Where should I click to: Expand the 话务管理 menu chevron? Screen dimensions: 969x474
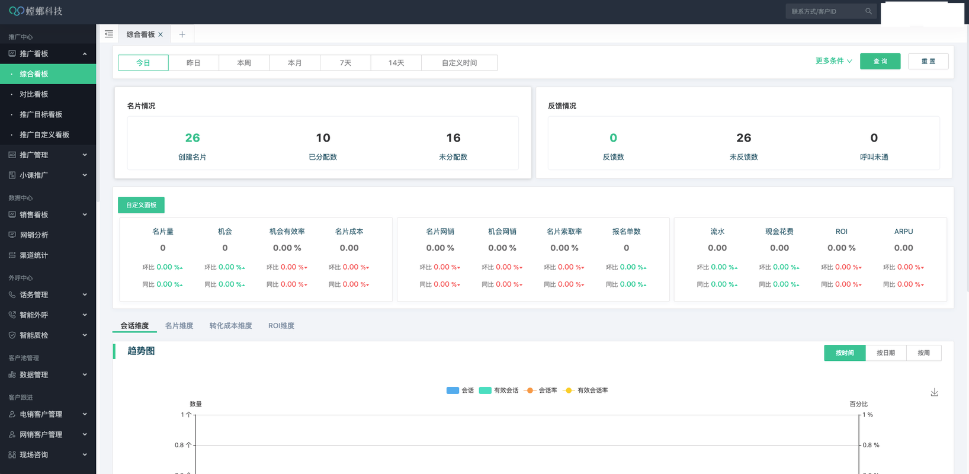[85, 294]
